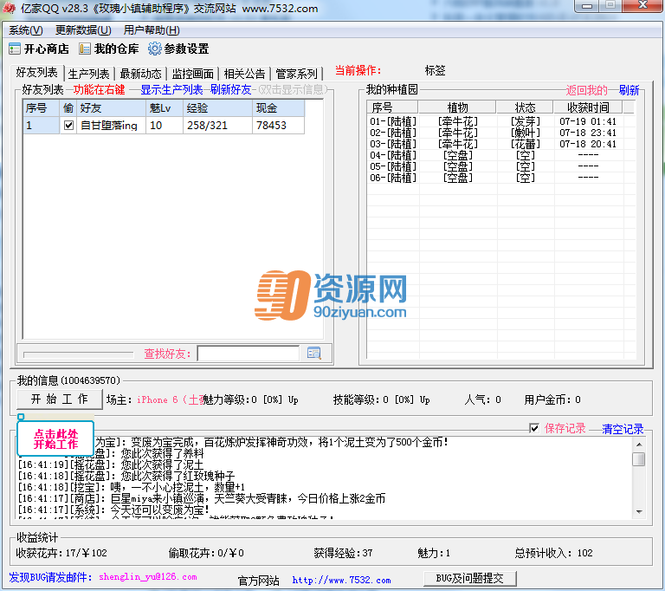The height and width of the screenshot is (591, 665).
Task: Click 场主 iPhone 6 name text
Action: [170, 399]
